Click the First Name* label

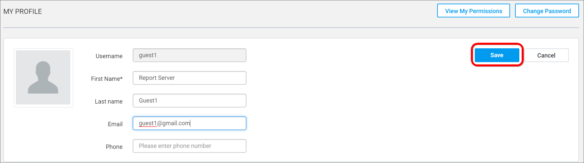[107, 79]
